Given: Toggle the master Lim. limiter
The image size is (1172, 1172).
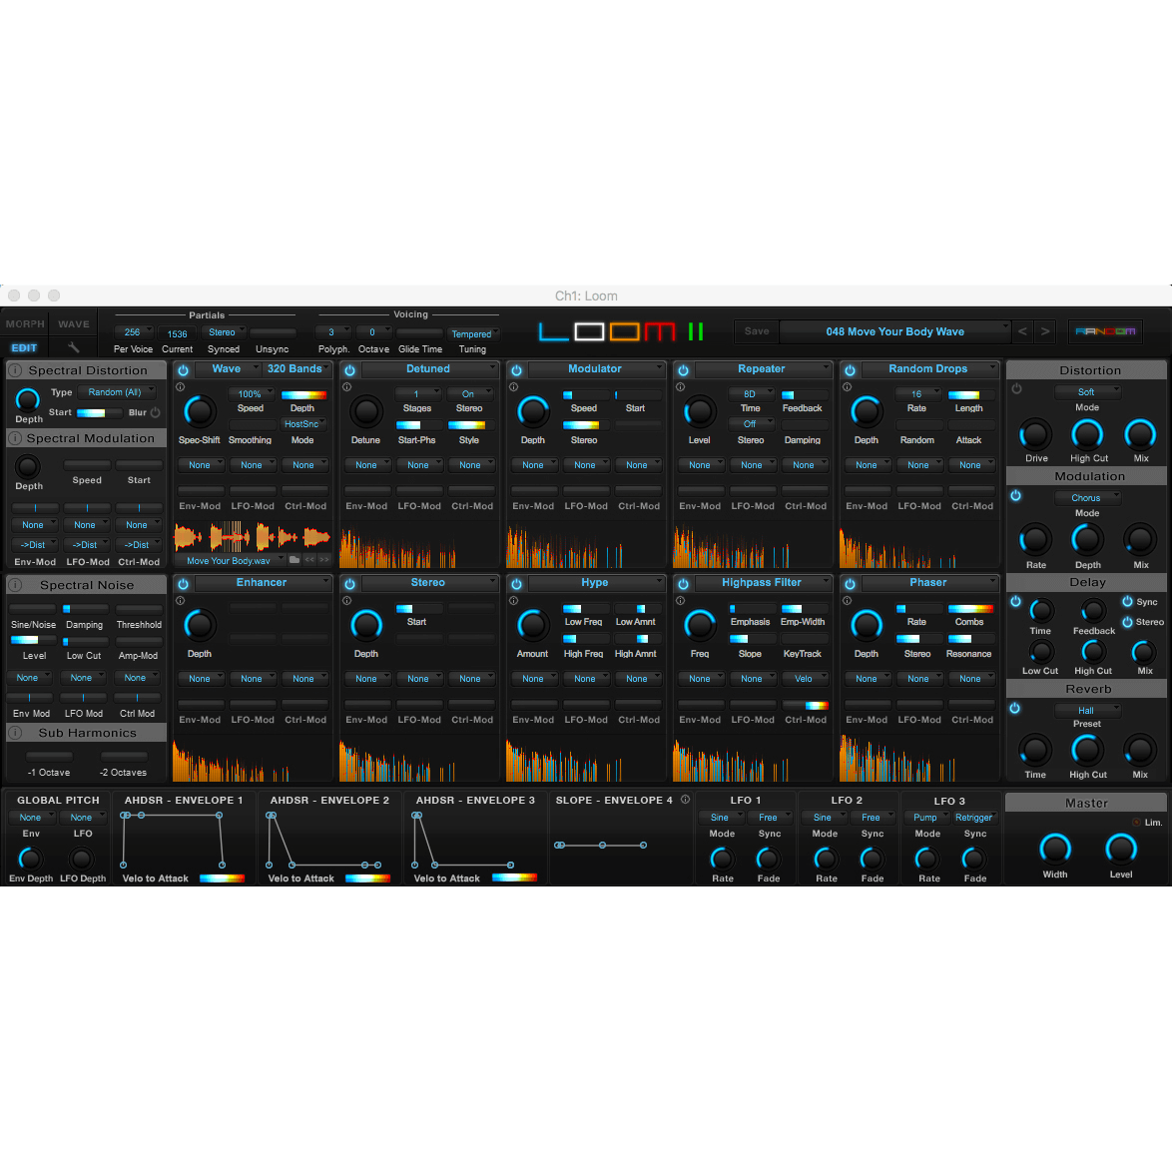Looking at the screenshot, I should (1136, 823).
